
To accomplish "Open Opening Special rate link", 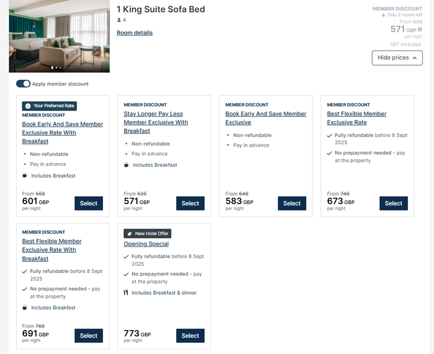I will pyautogui.click(x=146, y=244).
